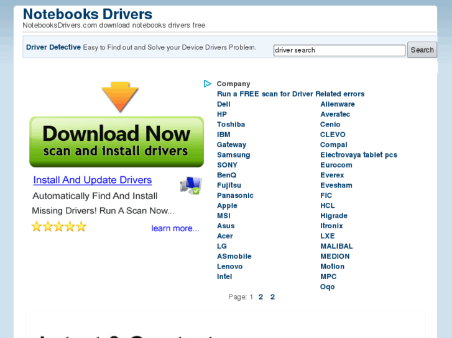Open the BenQ drivers link
452x338 pixels.
pyautogui.click(x=226, y=175)
